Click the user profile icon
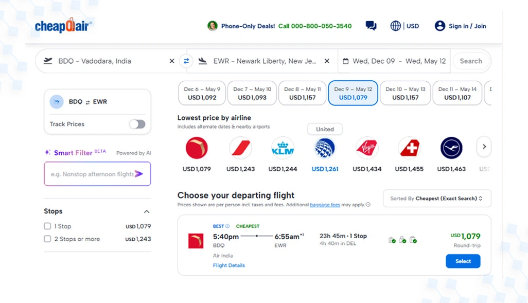528x303 pixels. pyautogui.click(x=440, y=26)
